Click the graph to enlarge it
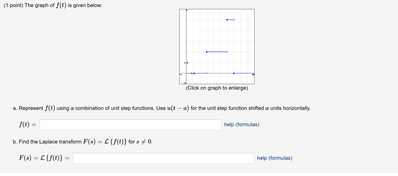The width and height of the screenshot is (398, 176). coord(217,46)
